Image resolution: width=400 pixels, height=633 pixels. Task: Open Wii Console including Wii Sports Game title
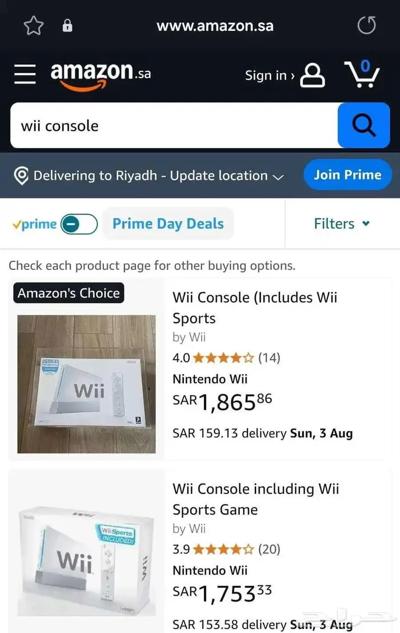[255, 499]
